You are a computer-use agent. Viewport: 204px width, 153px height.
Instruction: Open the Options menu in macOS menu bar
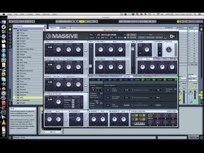46,14
